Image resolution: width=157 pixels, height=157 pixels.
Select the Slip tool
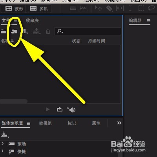(x=120, y=8)
